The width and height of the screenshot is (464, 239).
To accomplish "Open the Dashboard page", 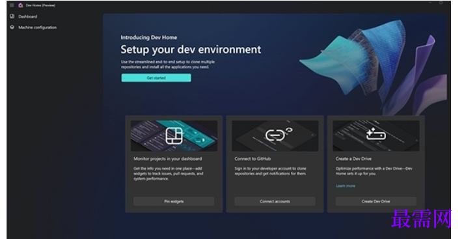I will [x=28, y=16].
